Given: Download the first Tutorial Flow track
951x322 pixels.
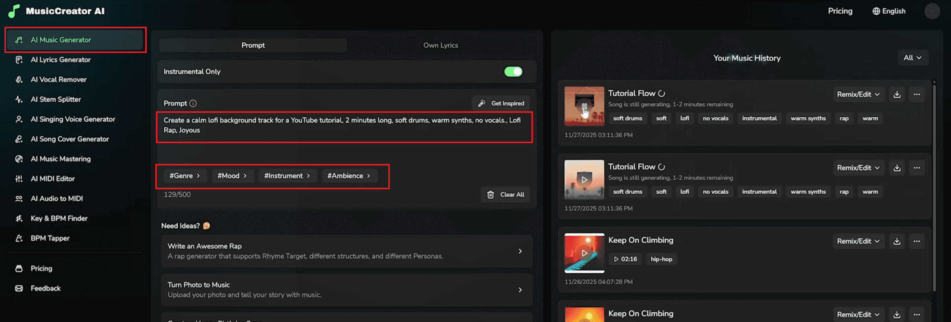Looking at the screenshot, I should (x=897, y=94).
